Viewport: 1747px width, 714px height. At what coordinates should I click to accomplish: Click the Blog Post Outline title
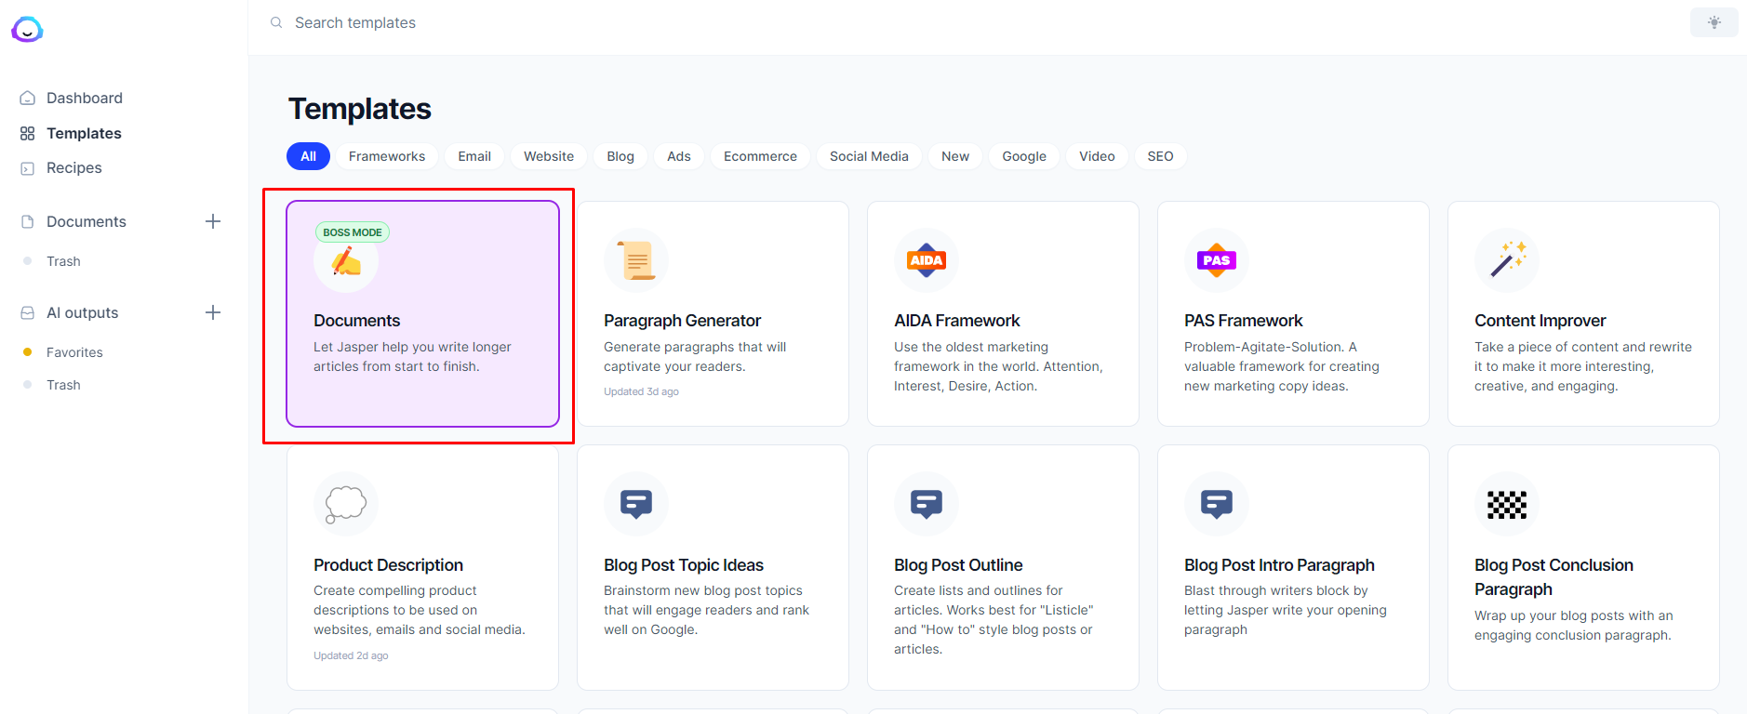(x=958, y=565)
